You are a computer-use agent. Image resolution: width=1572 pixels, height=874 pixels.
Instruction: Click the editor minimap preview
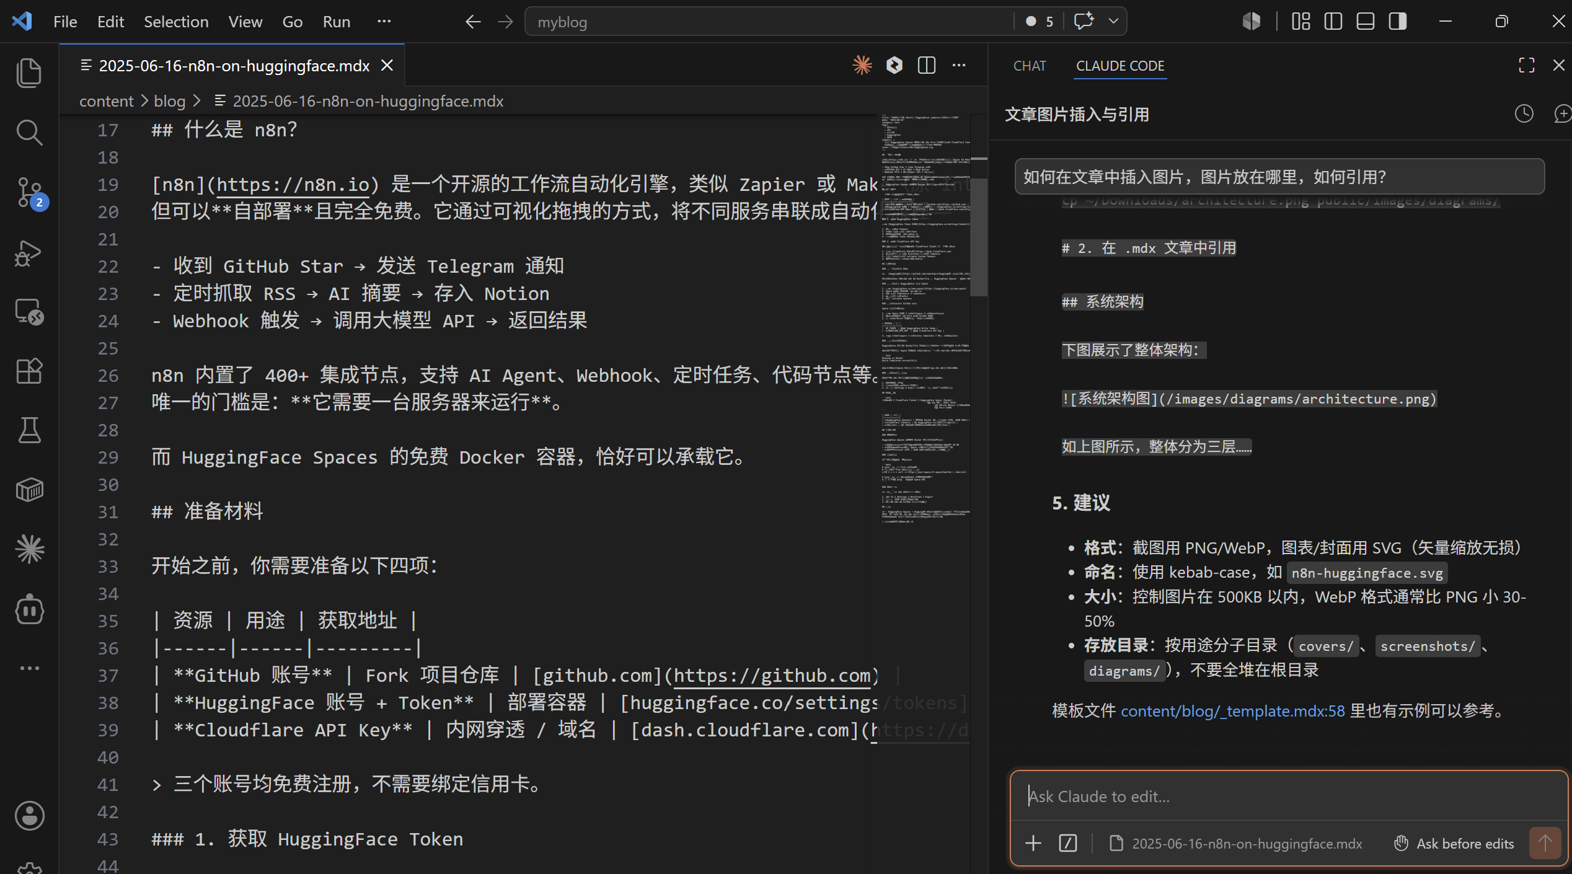(925, 319)
